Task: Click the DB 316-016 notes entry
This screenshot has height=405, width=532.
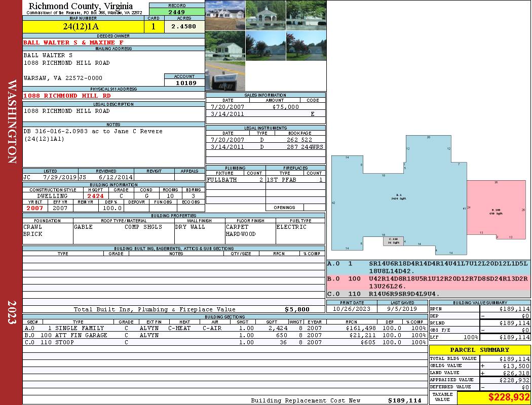Action: pyautogui.click(x=93, y=135)
